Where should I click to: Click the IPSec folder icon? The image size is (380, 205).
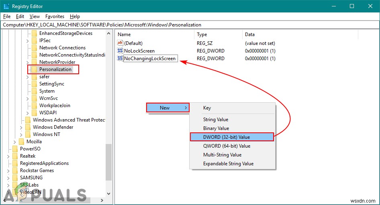pyautogui.click(x=35, y=41)
